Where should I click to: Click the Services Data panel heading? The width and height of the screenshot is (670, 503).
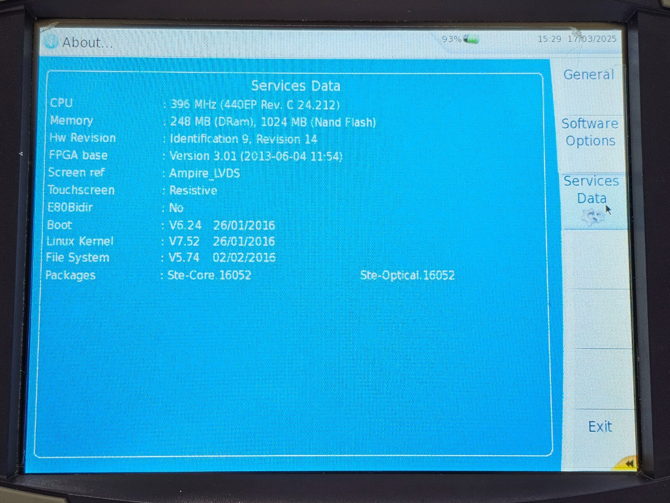click(x=295, y=86)
